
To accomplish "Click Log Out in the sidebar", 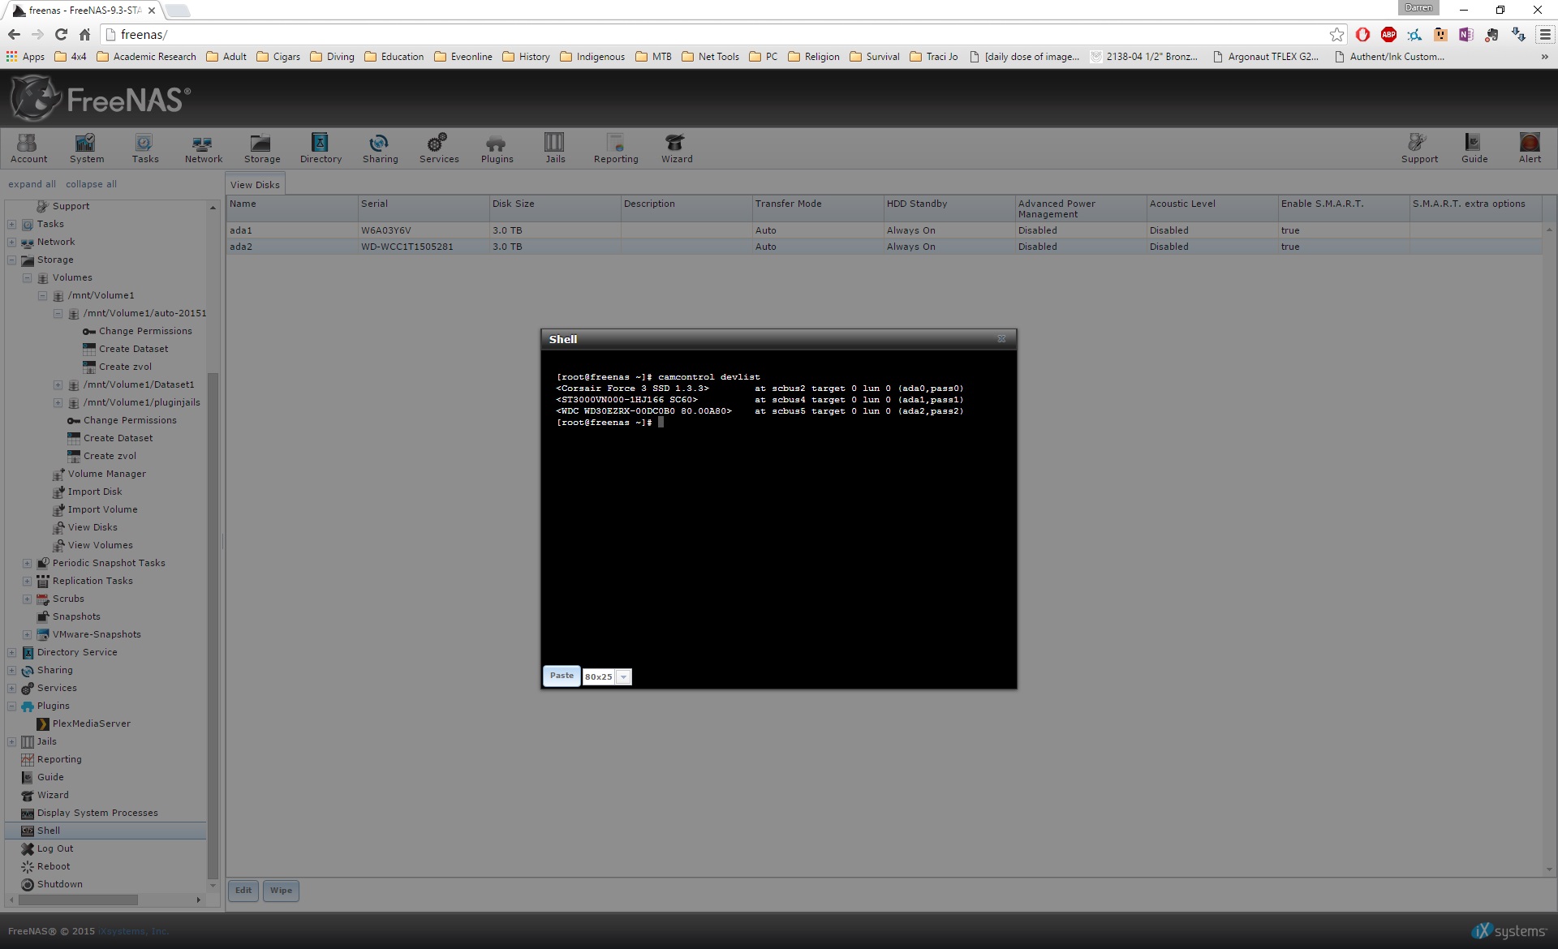I will pos(55,848).
